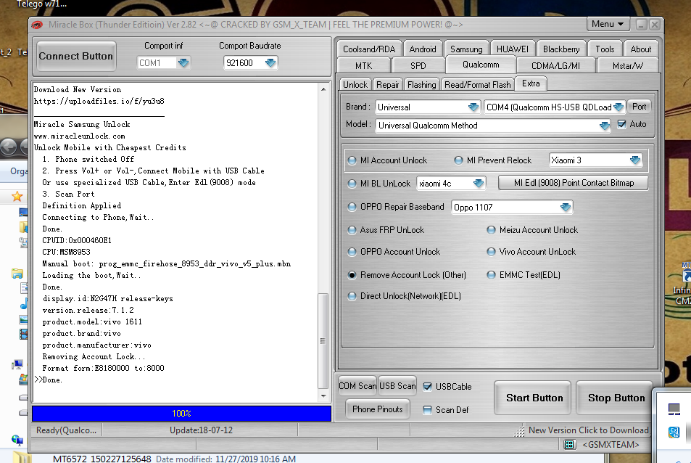
Task: Click the Start Button
Action: coord(534,398)
